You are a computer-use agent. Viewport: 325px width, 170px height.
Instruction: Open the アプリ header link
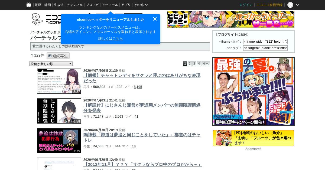click(126, 5)
